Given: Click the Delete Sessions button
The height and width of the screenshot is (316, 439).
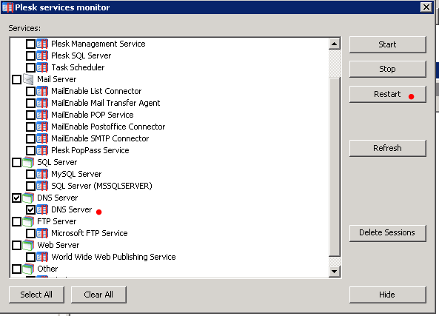Looking at the screenshot, I should [387, 233].
